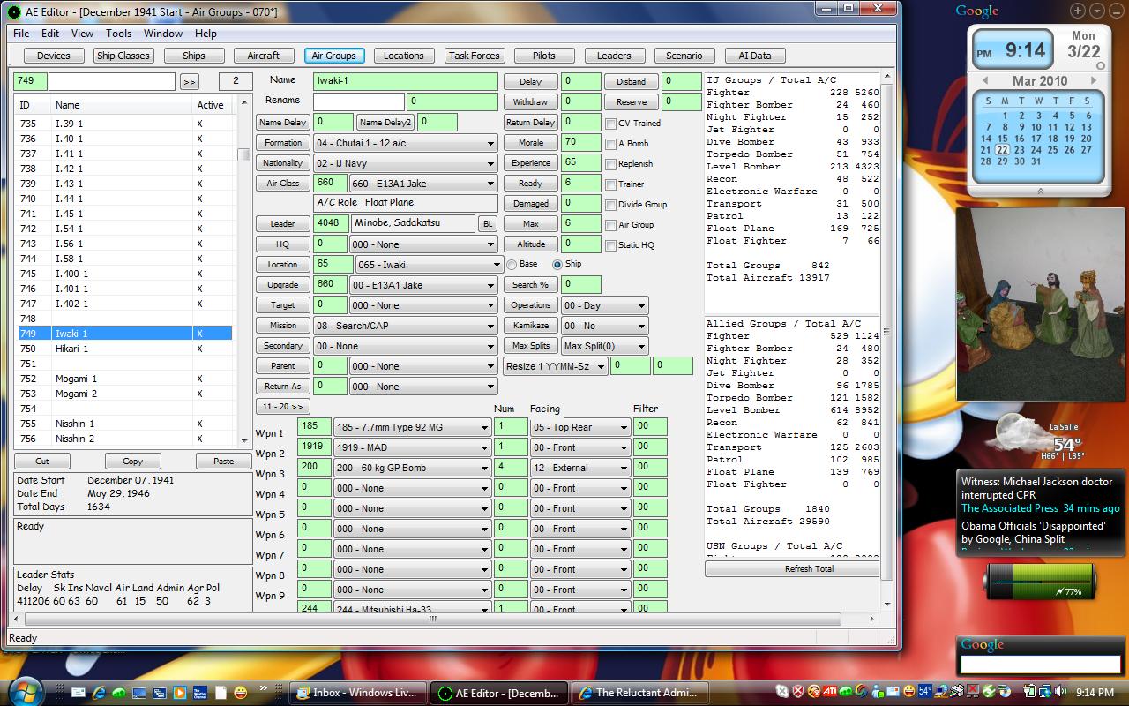
Task: Open the Edit menu
Action: pos(50,34)
